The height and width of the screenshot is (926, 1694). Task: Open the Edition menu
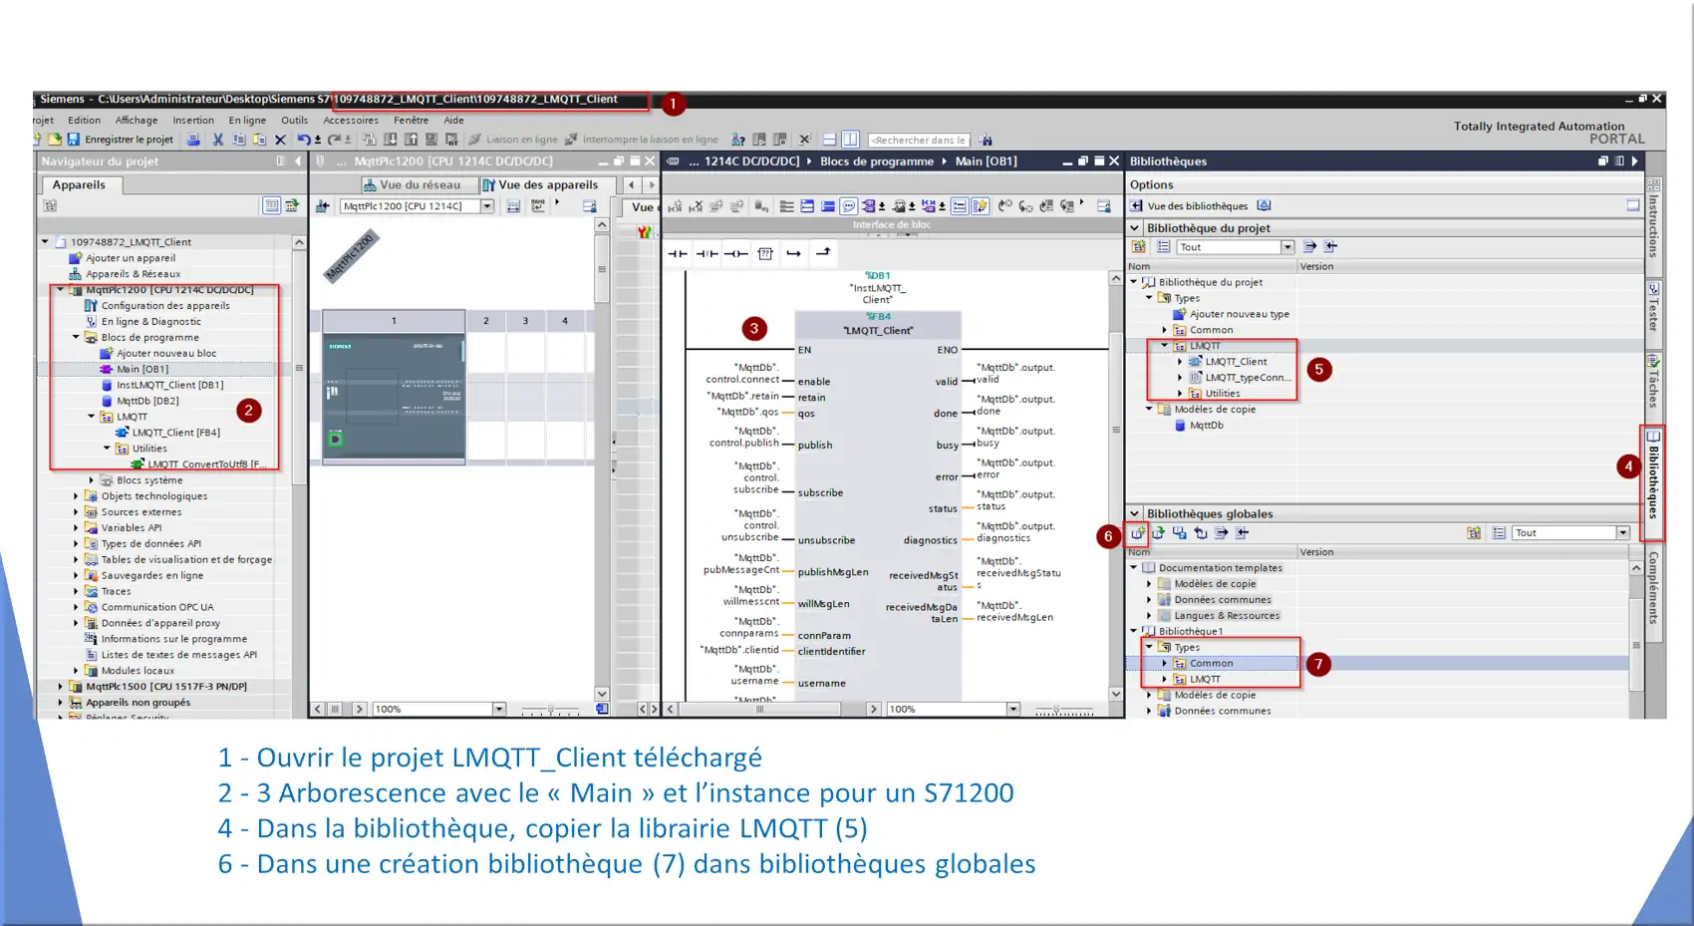pyautogui.click(x=84, y=120)
